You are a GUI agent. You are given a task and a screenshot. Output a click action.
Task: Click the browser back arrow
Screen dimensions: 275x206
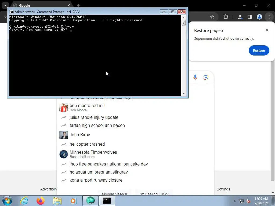click(x=5, y=17)
